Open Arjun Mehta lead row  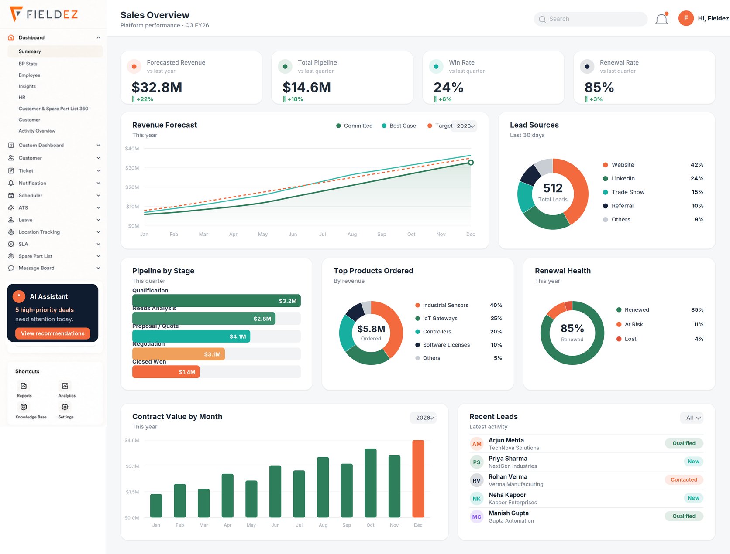pos(586,444)
